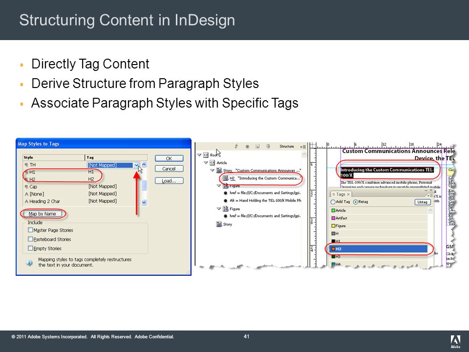This screenshot has height=352, width=469.
Task: Click scroll-down arrow in styles list
Action: 144,202
